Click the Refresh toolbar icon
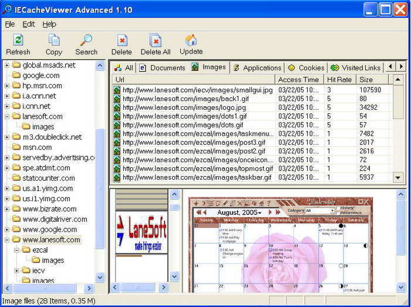The image size is (411, 307). 18,41
